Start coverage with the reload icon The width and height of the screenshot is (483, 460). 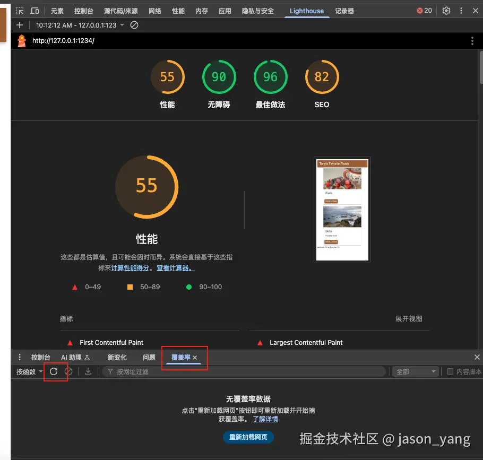[54, 371]
